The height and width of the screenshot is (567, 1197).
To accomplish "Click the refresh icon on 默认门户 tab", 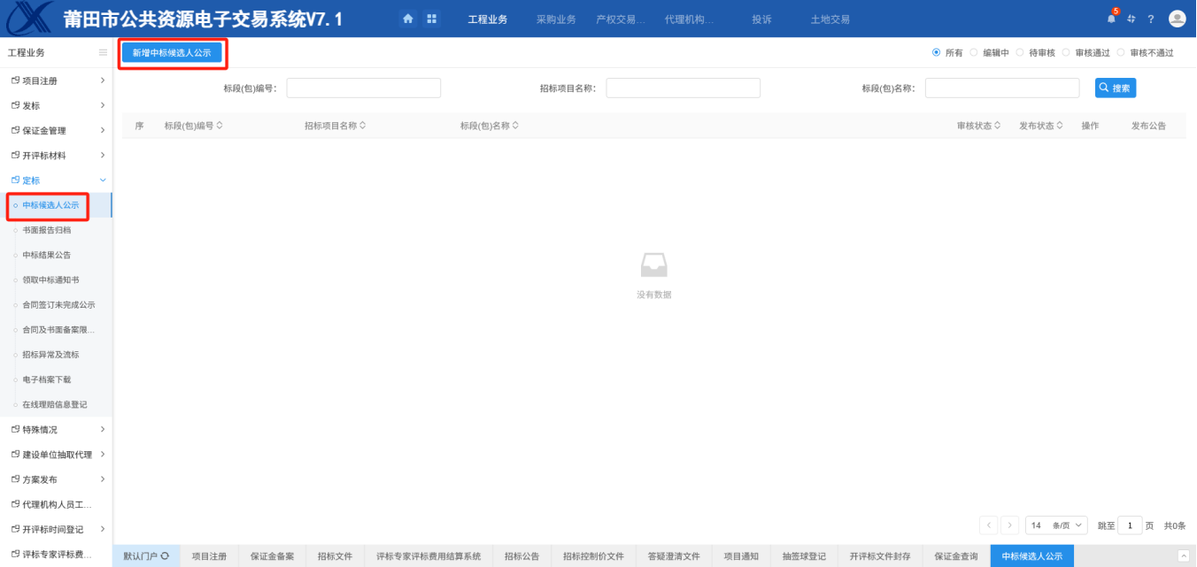I will click(165, 556).
